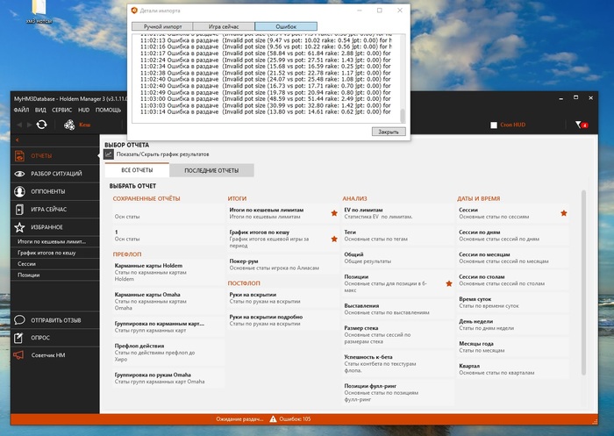Select the desktop folder icon
Viewport: 614px width, 436px height.
(39, 12)
